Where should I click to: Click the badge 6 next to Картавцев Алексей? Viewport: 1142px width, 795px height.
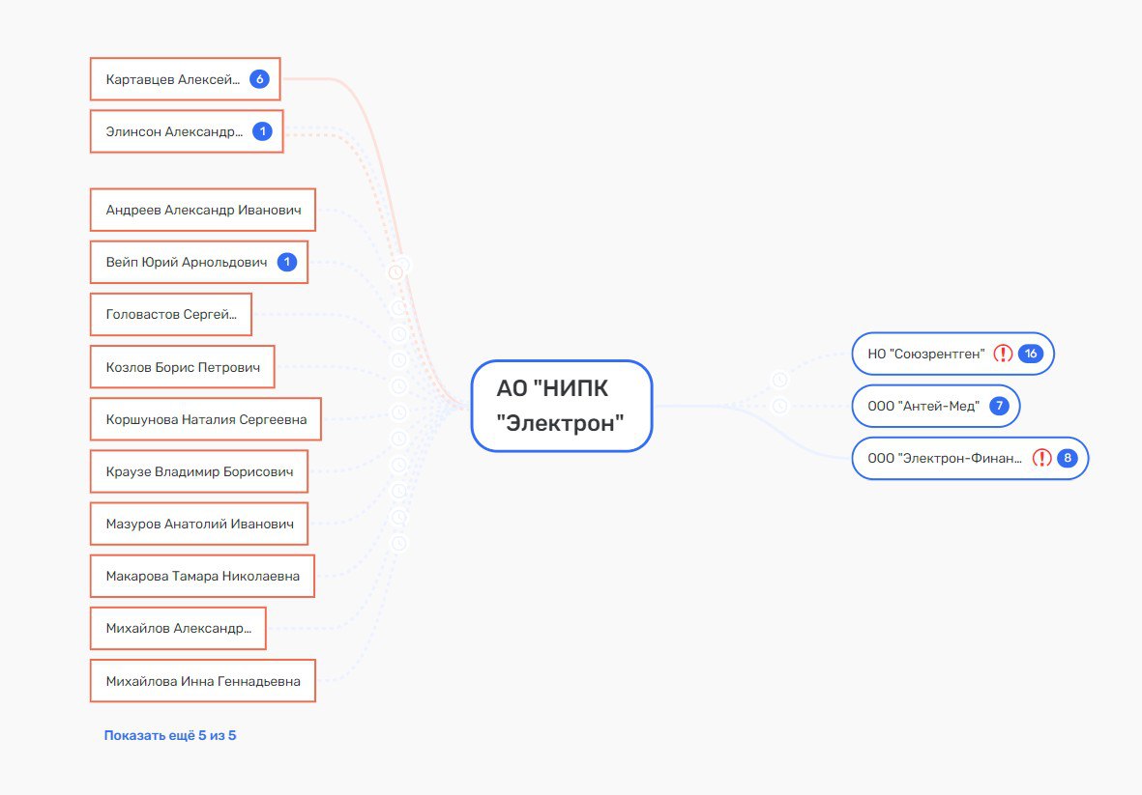pyautogui.click(x=259, y=79)
